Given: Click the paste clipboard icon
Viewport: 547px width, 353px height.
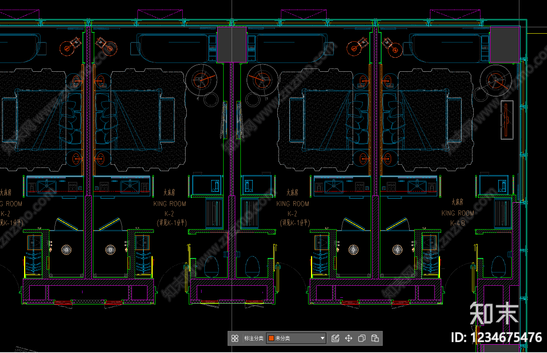Looking at the screenshot, I should [375, 338].
